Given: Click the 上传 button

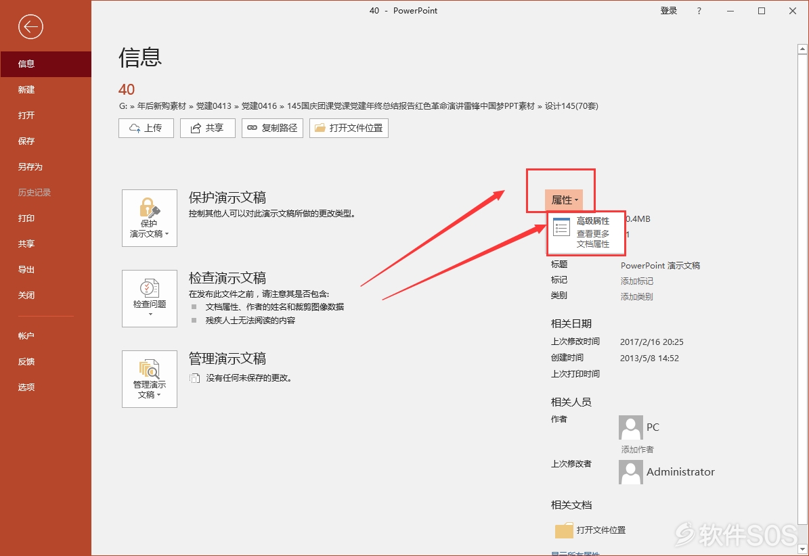Looking at the screenshot, I should pos(146,129).
